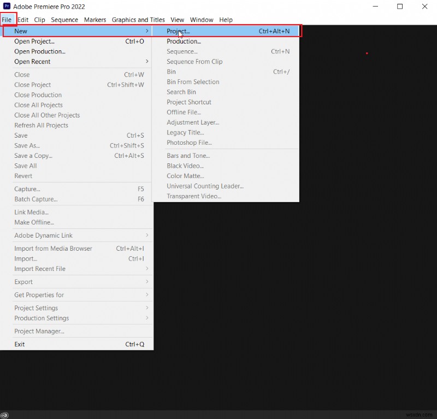Viewport: 437px width, 419px height.
Task: Choose Link Media...
Action: click(77, 212)
